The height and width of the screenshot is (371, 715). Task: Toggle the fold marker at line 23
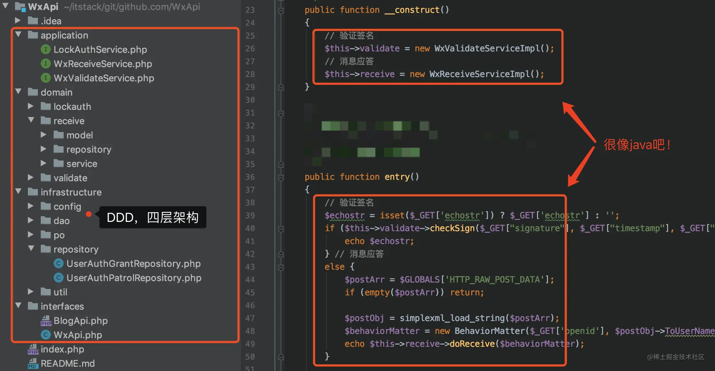281,10
